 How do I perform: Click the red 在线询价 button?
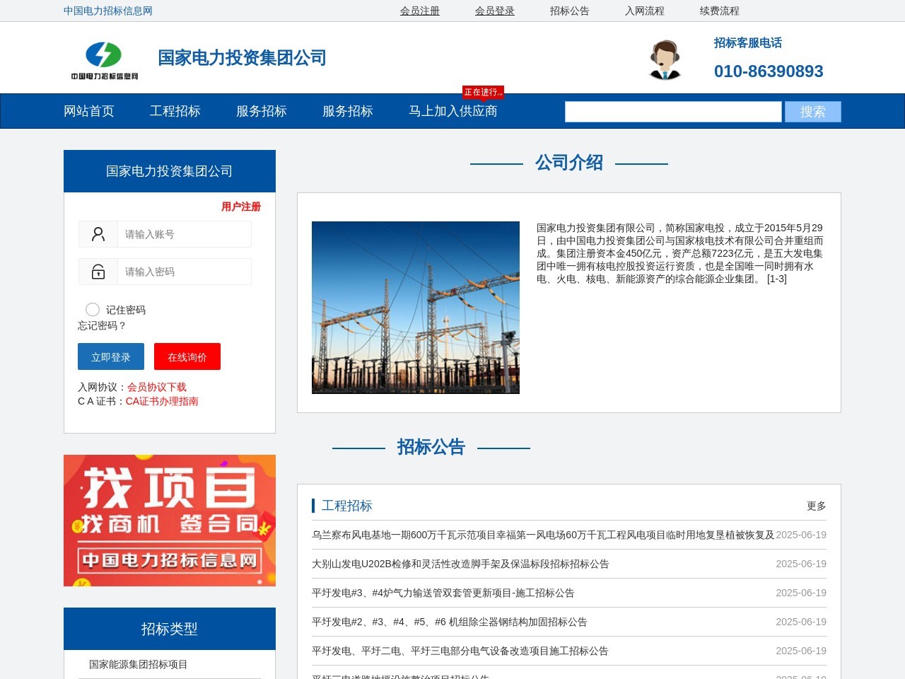coord(187,356)
